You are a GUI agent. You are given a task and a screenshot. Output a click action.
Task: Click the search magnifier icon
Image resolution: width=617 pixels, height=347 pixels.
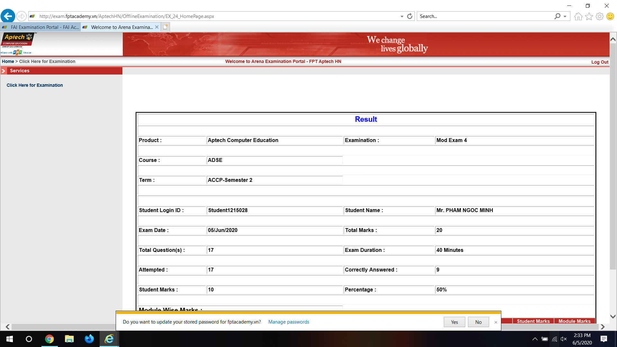point(557,16)
